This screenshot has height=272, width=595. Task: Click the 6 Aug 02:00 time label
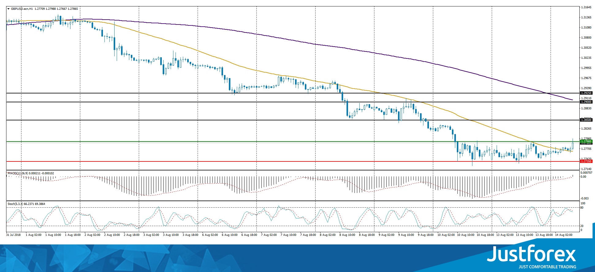pos(210,235)
